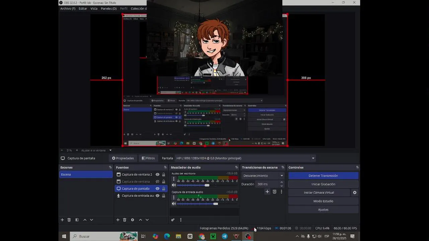Open Windows Start menu

tap(64, 236)
